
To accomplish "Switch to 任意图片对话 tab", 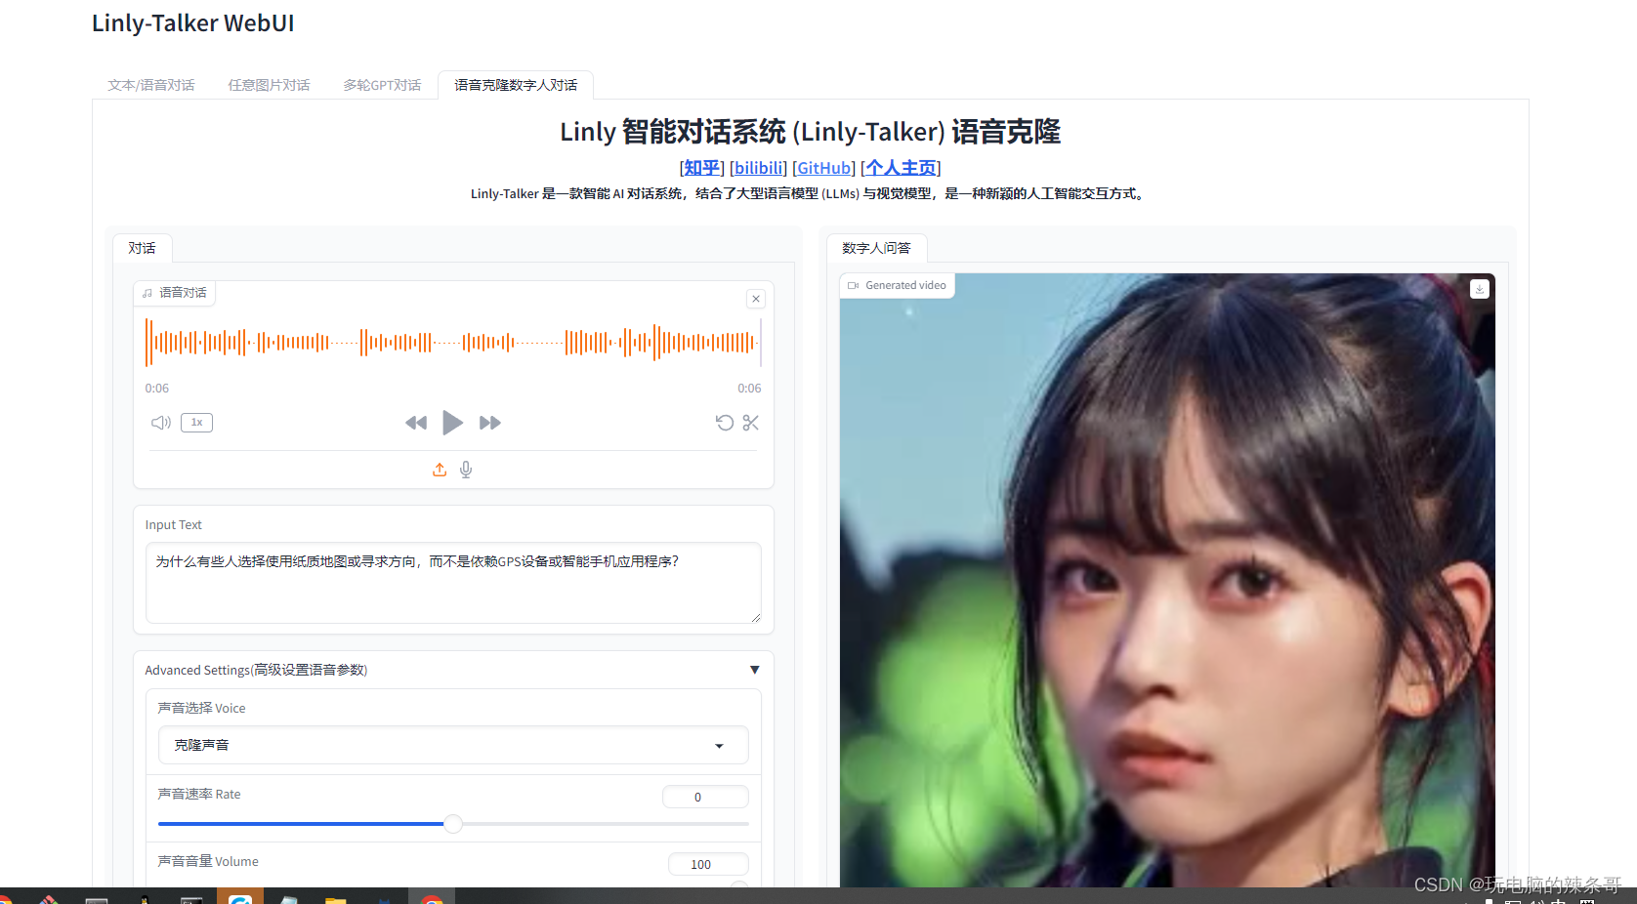I will click(x=269, y=85).
